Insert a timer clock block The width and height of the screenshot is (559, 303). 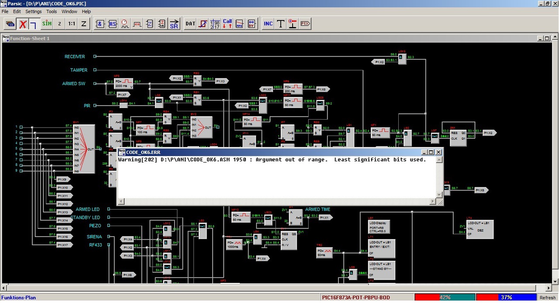click(125, 24)
